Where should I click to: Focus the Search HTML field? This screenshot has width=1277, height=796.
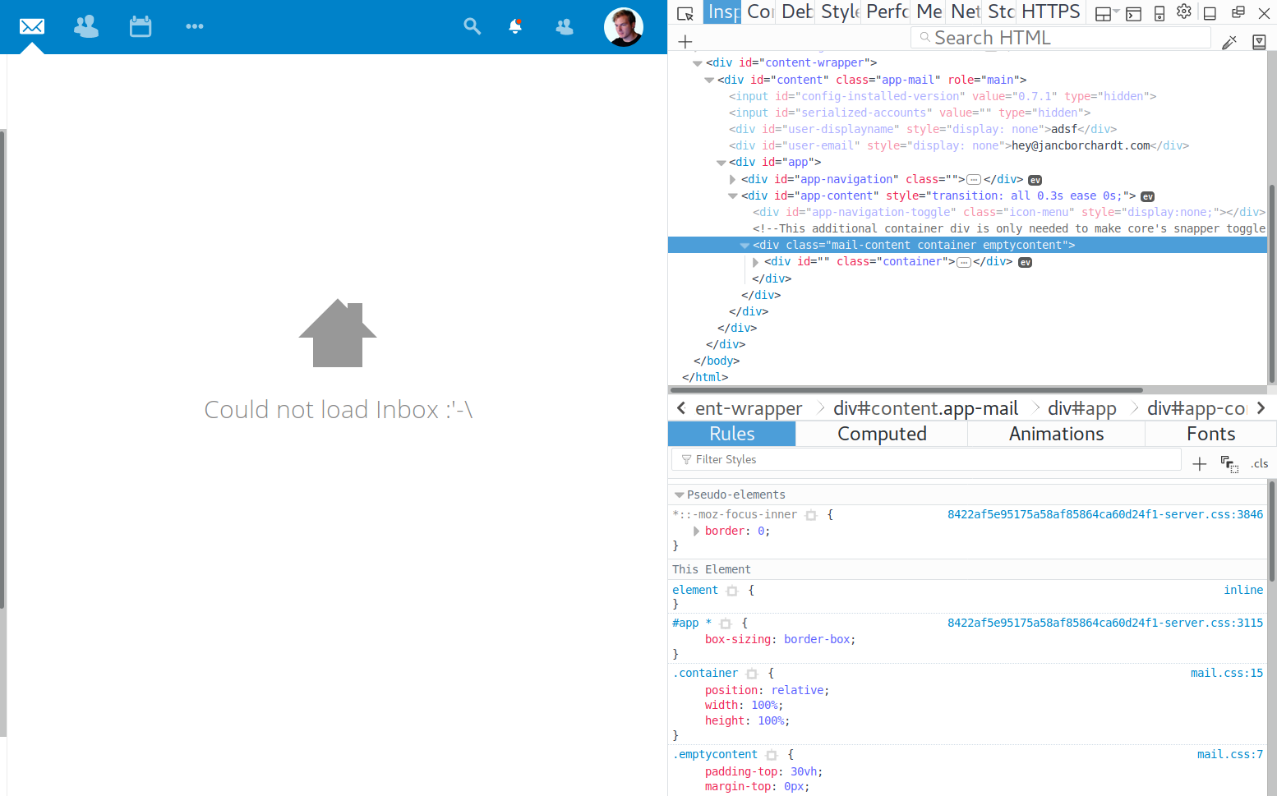click(x=1060, y=38)
